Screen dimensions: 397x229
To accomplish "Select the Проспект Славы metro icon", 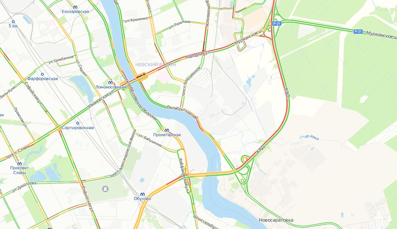I will click(20, 164).
